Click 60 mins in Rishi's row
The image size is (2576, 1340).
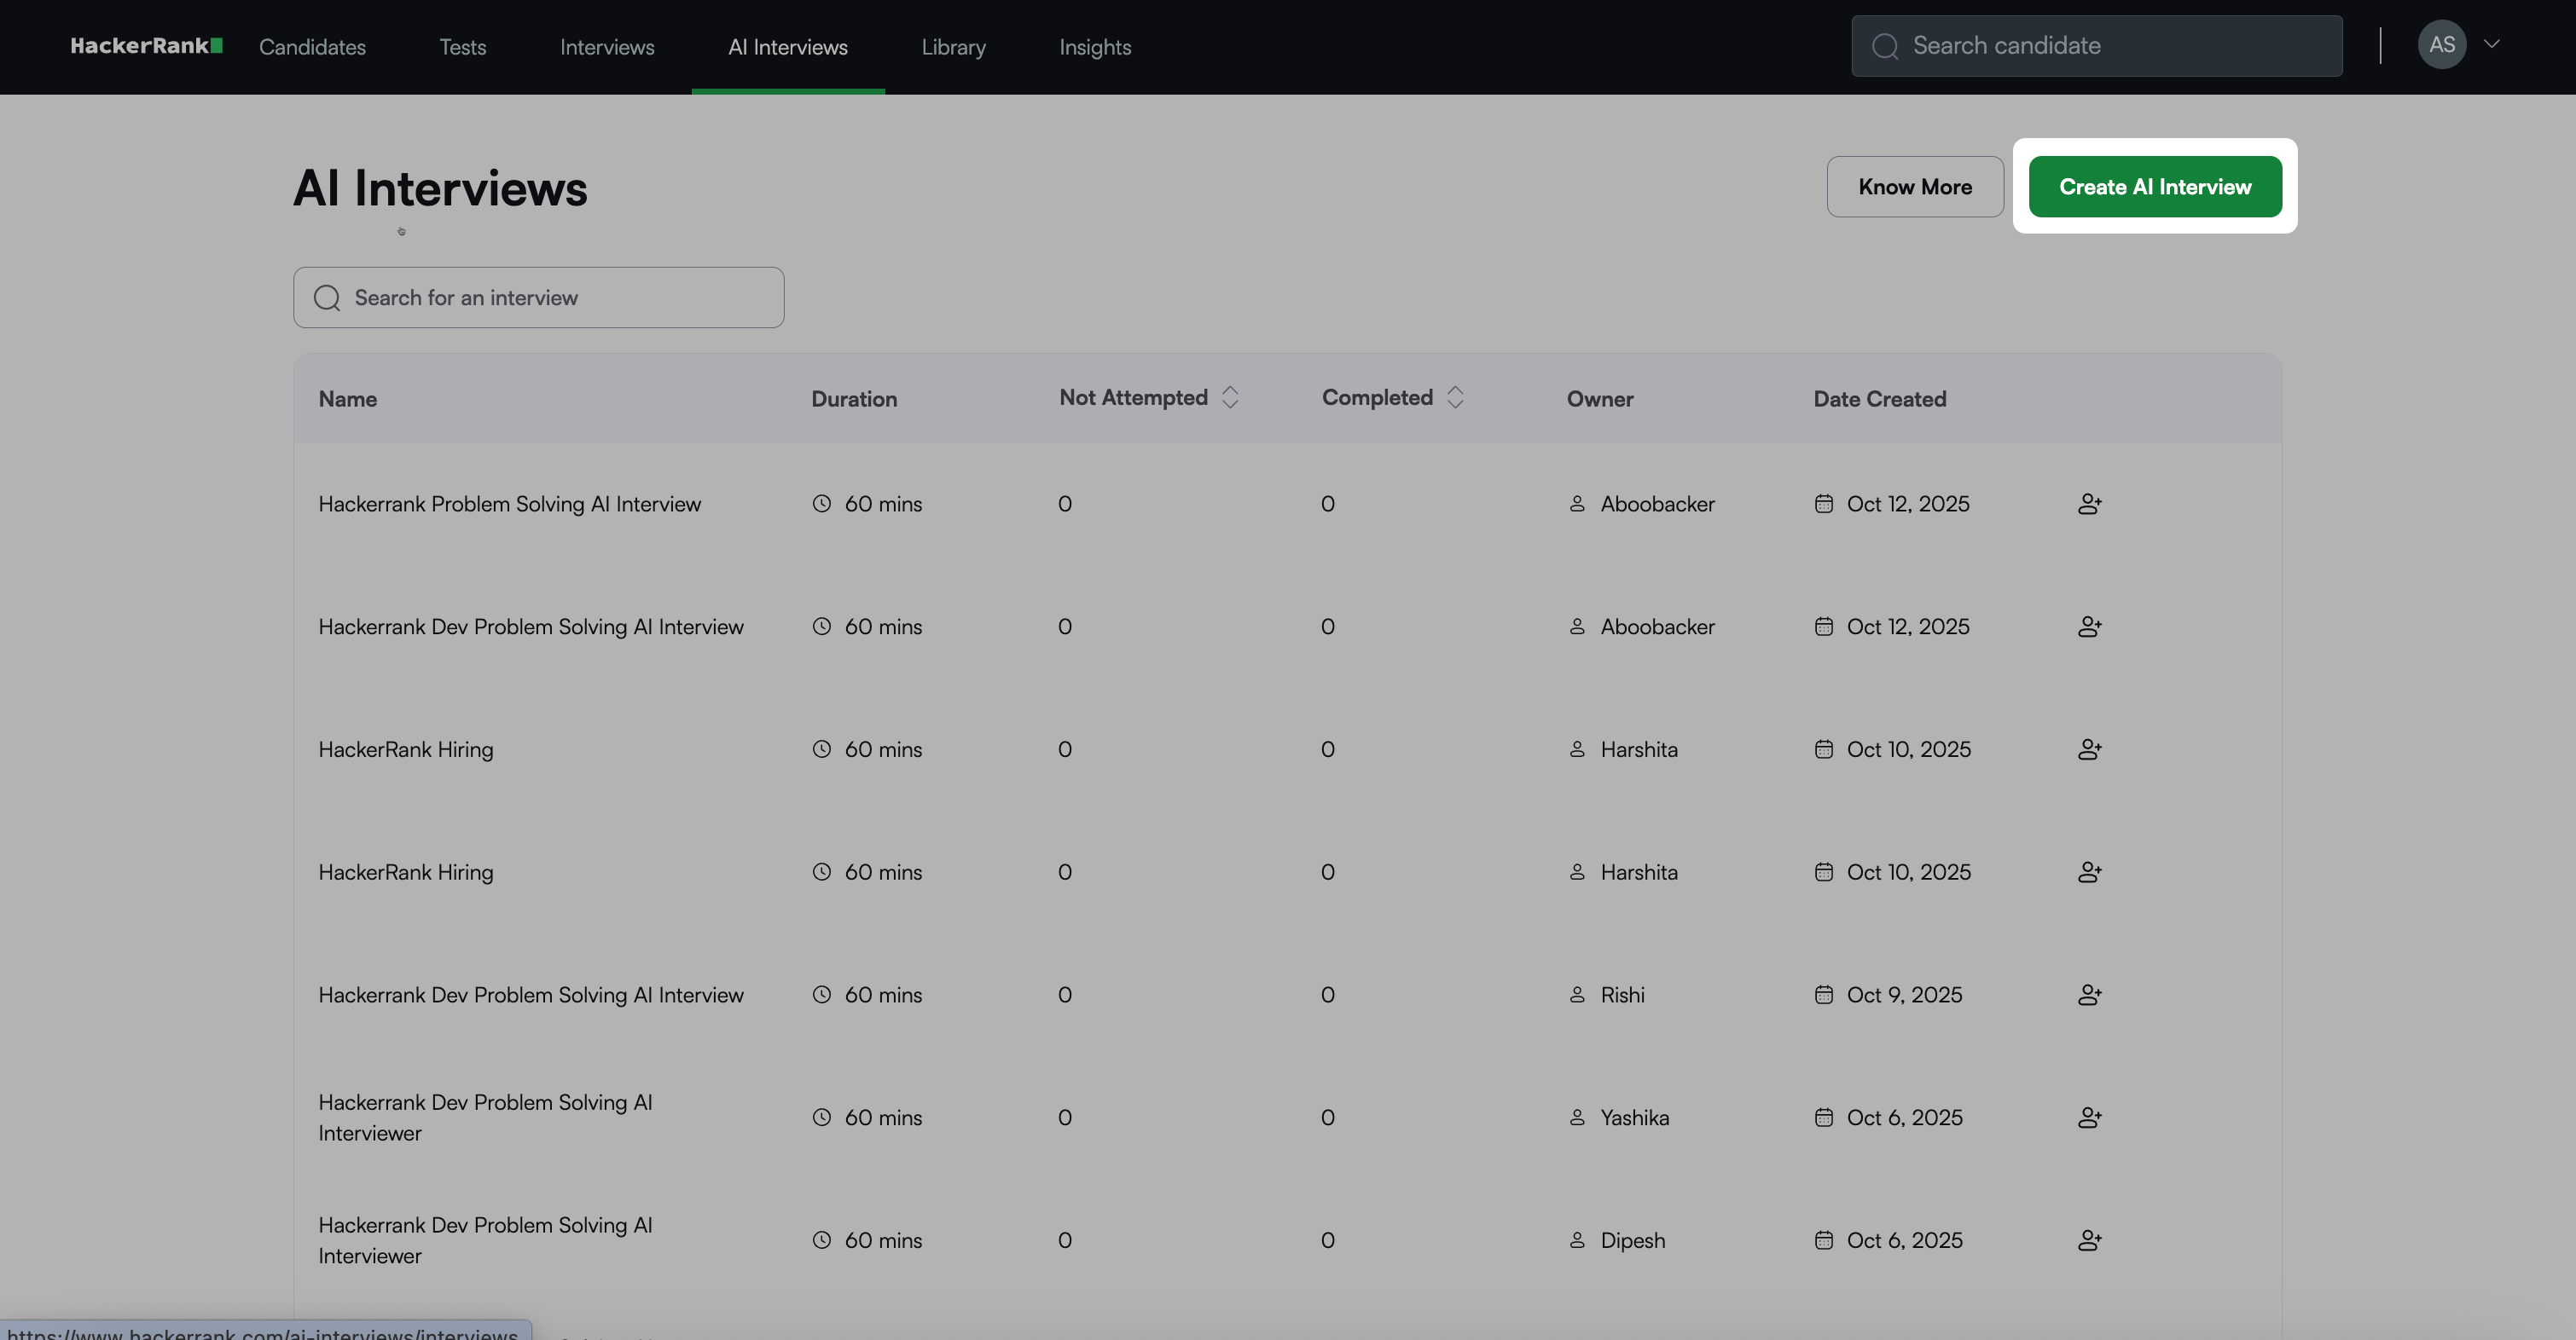(x=883, y=996)
